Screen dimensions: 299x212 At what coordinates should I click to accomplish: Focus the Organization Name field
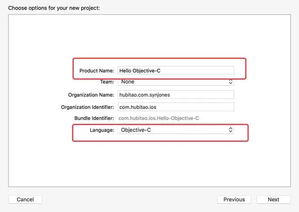pyautogui.click(x=175, y=95)
